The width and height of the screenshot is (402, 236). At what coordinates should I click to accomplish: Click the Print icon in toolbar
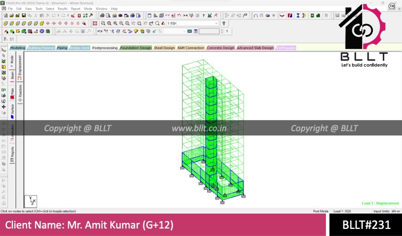coord(102,15)
